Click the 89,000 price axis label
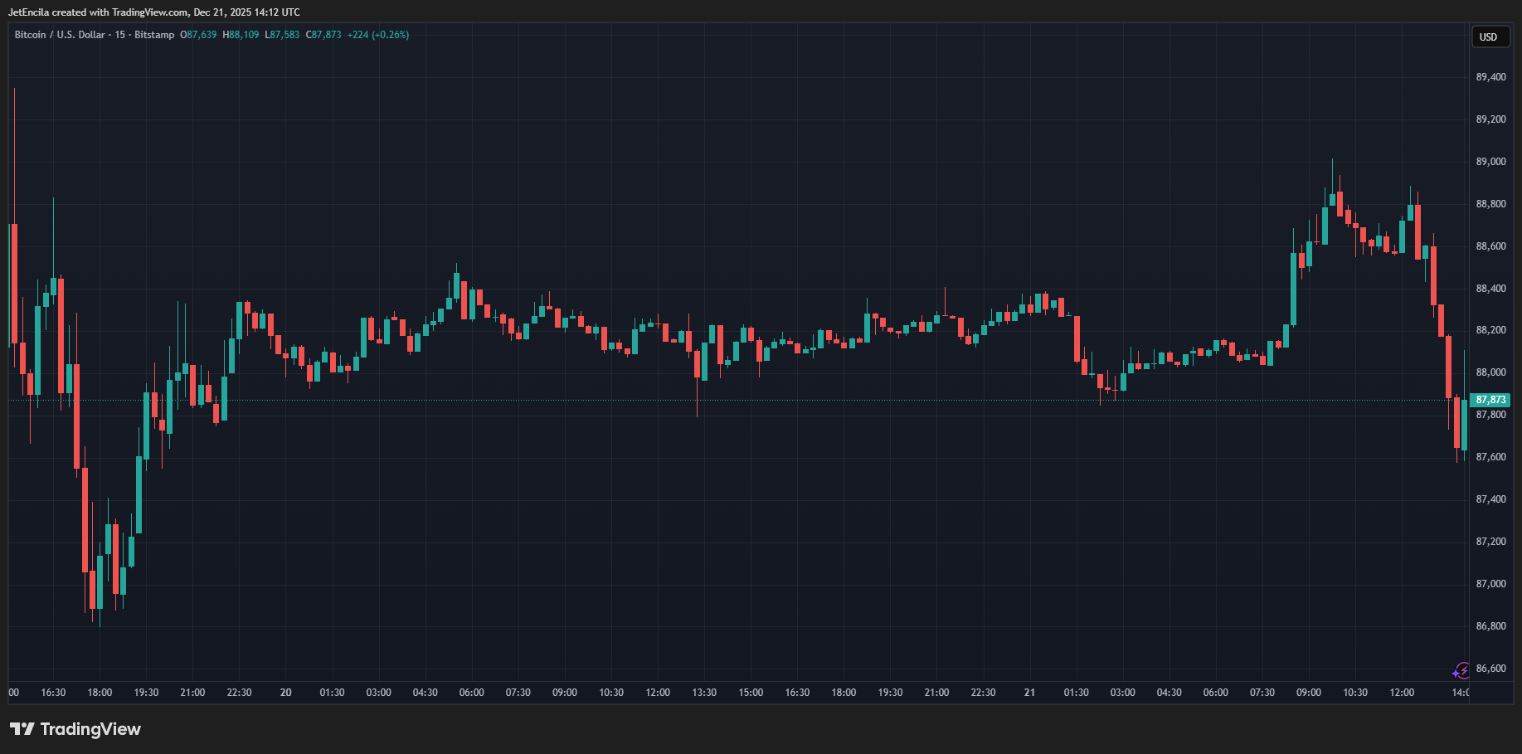The width and height of the screenshot is (1522, 754). pos(1490,162)
